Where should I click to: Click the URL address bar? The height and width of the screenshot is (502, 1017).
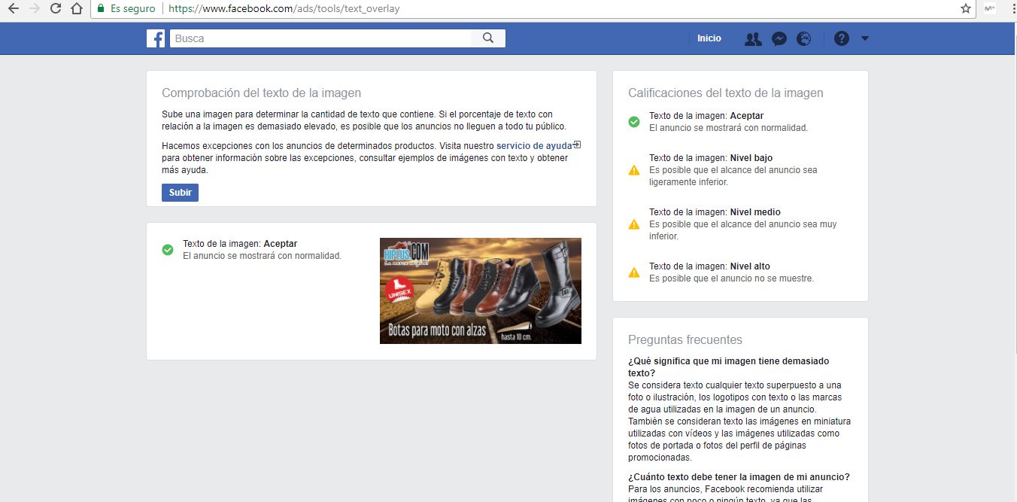click(x=527, y=9)
